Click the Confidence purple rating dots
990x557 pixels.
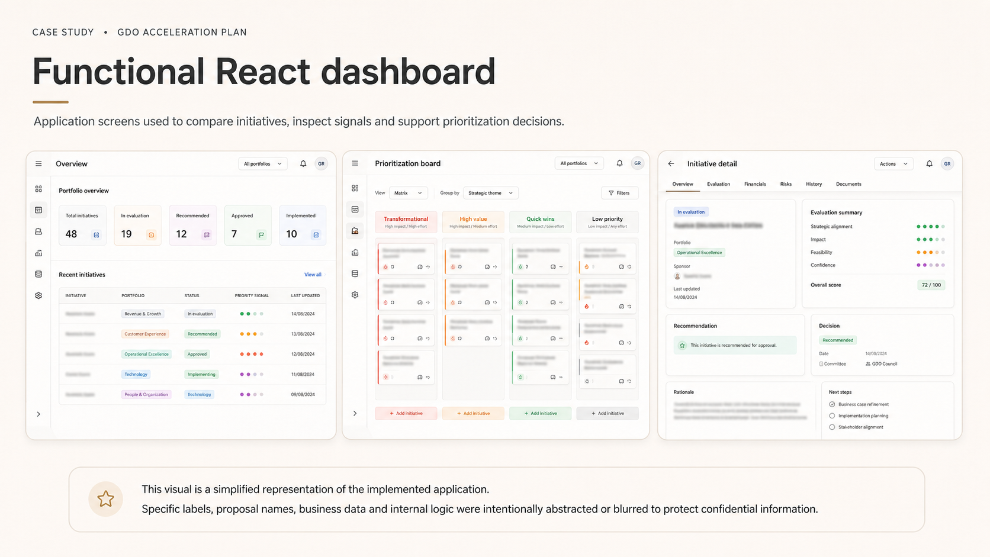[930, 265]
